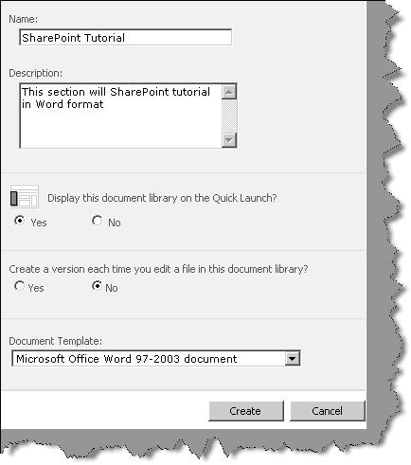The height and width of the screenshot is (465, 411).
Task: Click the Description box scrollbar track
Action: click(x=229, y=116)
